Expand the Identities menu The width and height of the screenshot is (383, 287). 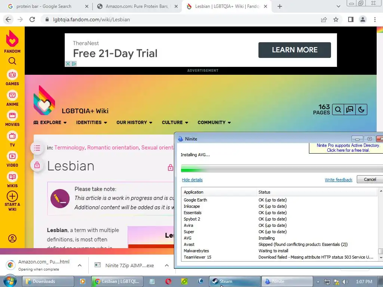[x=92, y=123]
